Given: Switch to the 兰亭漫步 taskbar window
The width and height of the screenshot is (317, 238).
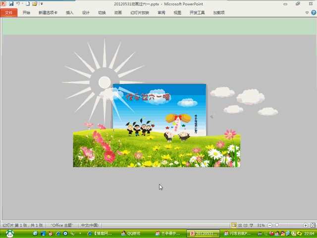Looking at the screenshot, I should tap(167, 234).
